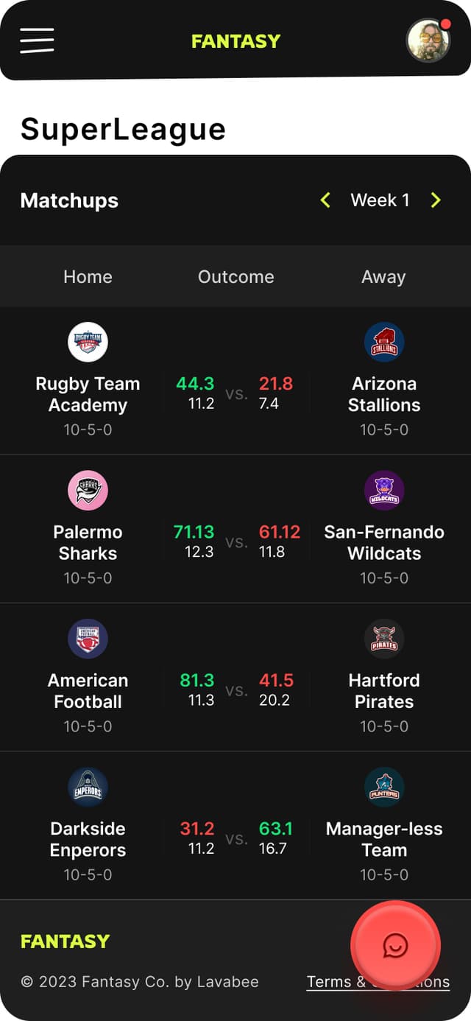Open the Manager-less Team badge
The height and width of the screenshot is (1021, 471).
click(384, 787)
